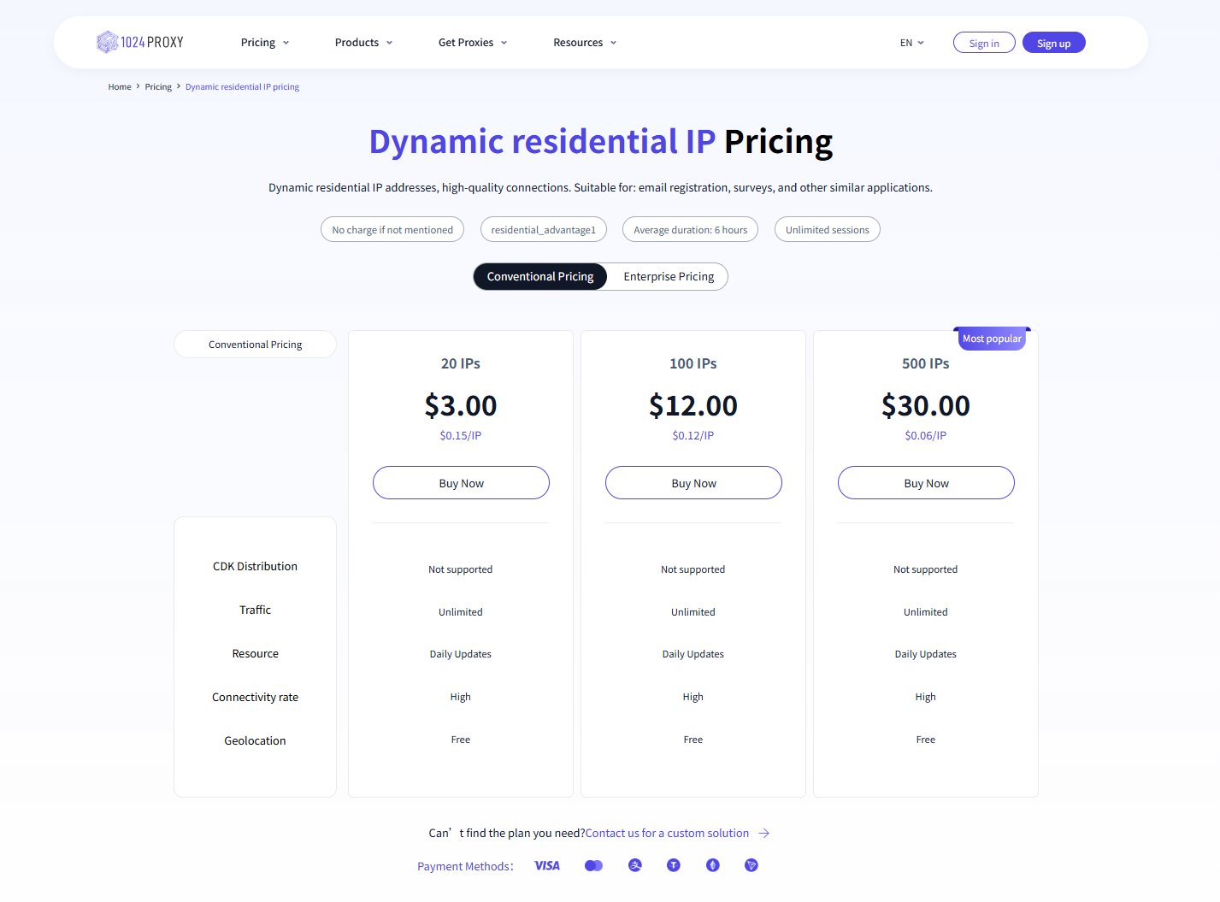Screen dimensions: 1220x902
Task: Click Not supported in the 20 IPs plan
Action: click(x=461, y=569)
